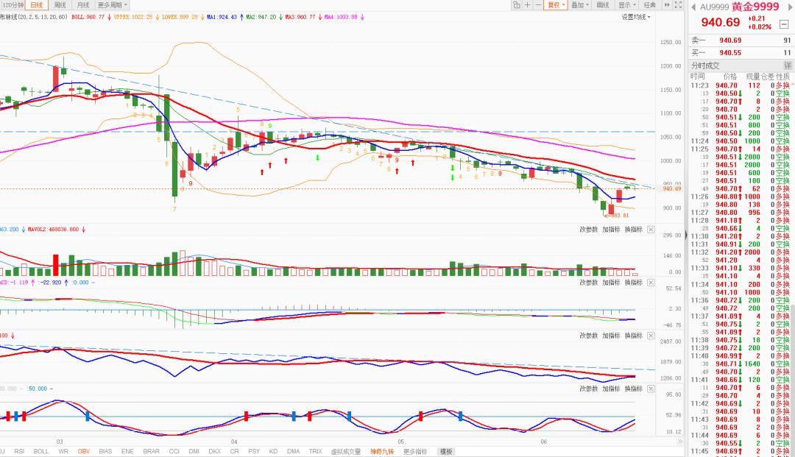Expand the 更多周期 period dropdown
The height and width of the screenshot is (457, 795).
[x=112, y=5]
